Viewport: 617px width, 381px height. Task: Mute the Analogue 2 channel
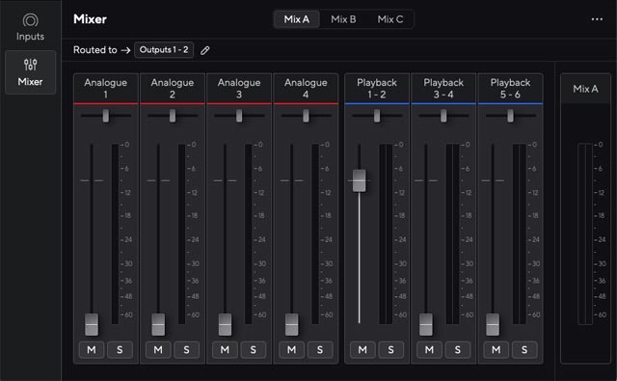pos(158,349)
